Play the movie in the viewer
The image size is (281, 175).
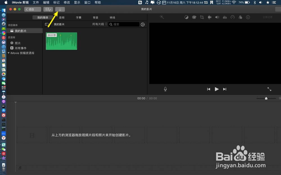pos(217,89)
